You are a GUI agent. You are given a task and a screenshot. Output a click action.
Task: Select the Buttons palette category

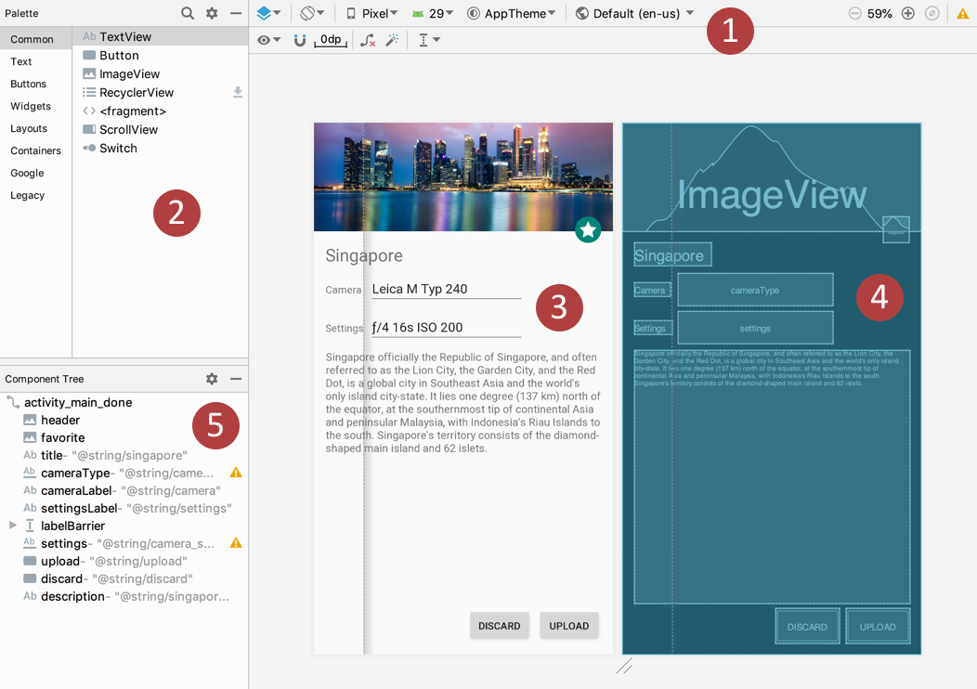29,84
